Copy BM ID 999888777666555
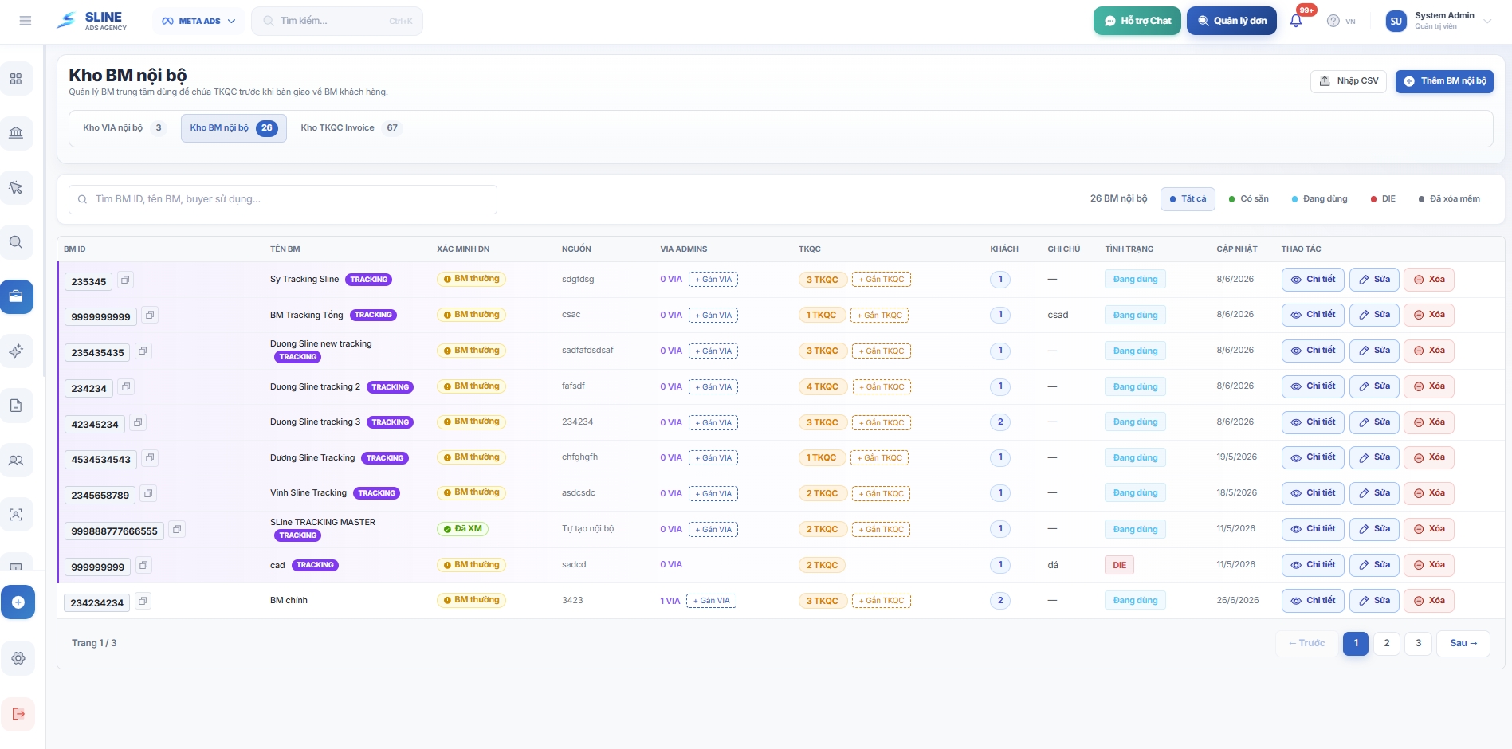The width and height of the screenshot is (1512, 749). pos(177,529)
